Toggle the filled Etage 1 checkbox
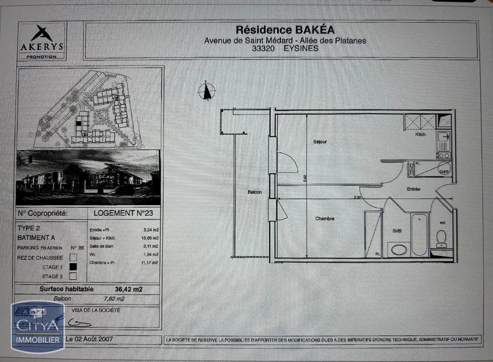Viewport: 493px width, 362px height. click(x=73, y=267)
